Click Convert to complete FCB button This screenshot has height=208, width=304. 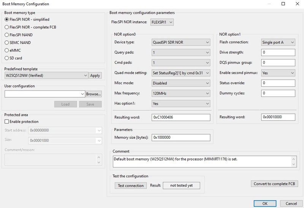[275, 184]
